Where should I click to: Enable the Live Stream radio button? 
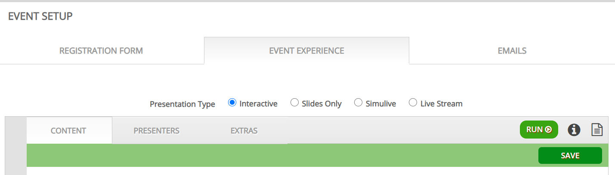click(413, 103)
